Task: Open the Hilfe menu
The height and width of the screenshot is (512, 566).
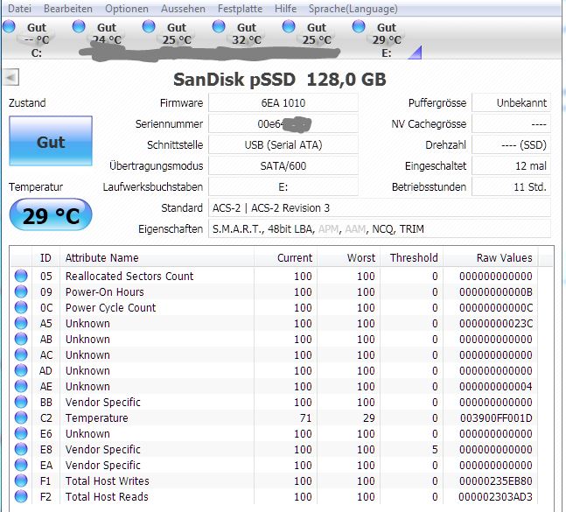Action: tap(285, 9)
